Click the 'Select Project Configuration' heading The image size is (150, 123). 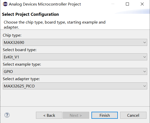[30, 14]
